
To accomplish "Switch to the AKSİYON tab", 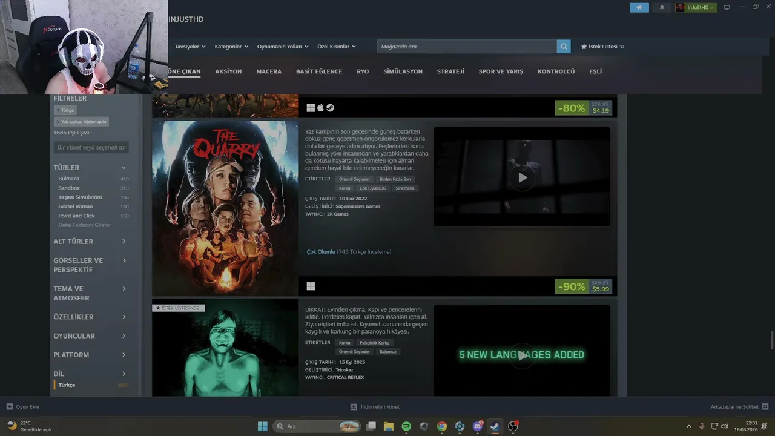I will coord(228,71).
